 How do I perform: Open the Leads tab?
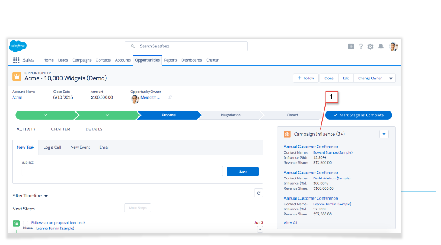63,60
